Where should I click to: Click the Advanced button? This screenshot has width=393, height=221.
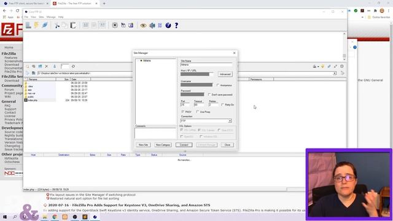pos(225,74)
